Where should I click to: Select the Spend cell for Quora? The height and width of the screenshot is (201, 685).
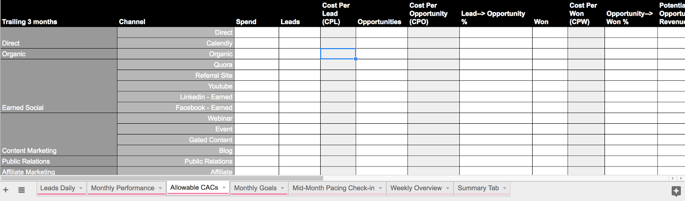pos(256,64)
